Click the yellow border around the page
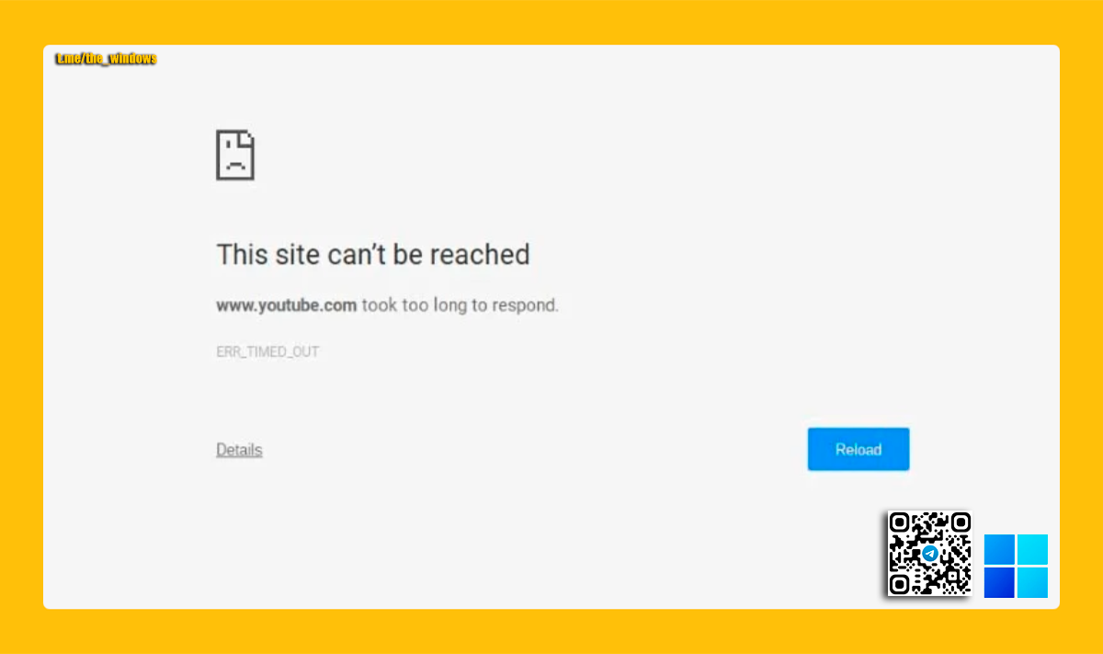1103x654 pixels. [x=551, y=22]
